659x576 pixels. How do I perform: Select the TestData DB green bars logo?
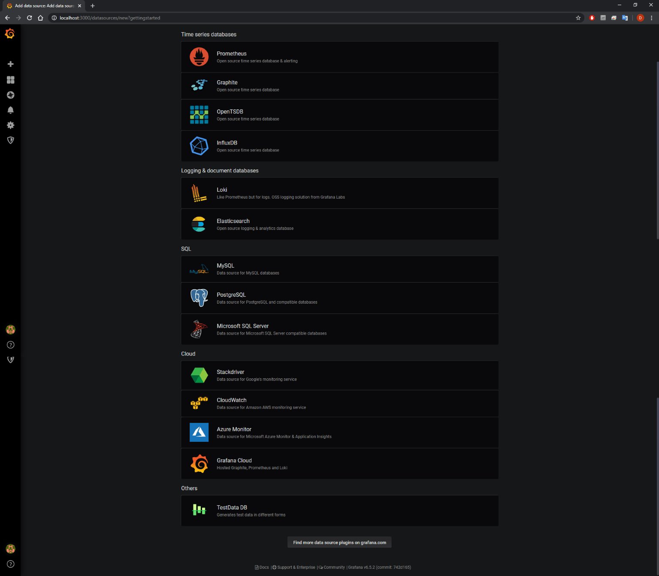199,510
